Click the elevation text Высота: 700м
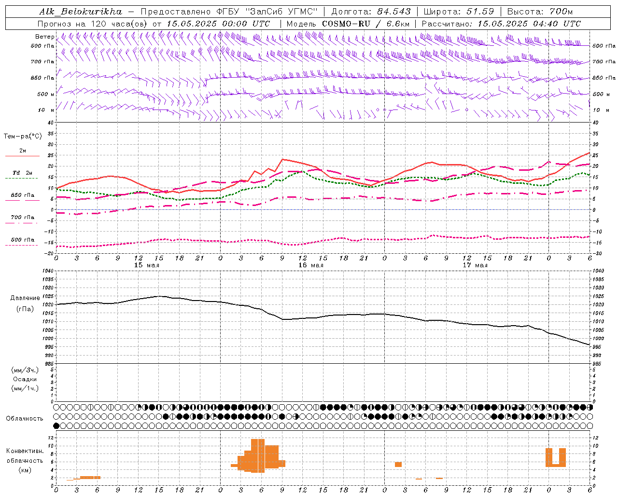Viewport: 618px width, 494px height. (x=540, y=12)
